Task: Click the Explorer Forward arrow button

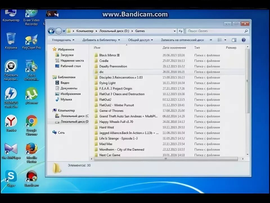Action: (x=59, y=31)
